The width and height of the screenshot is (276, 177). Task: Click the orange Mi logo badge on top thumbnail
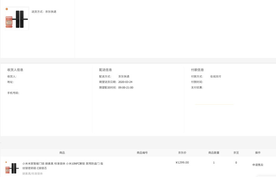click(x=7, y=9)
